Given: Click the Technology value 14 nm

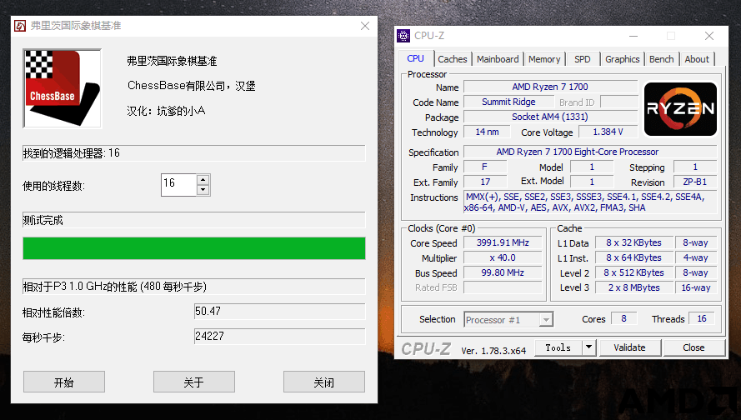Looking at the screenshot, I should 487,132.
